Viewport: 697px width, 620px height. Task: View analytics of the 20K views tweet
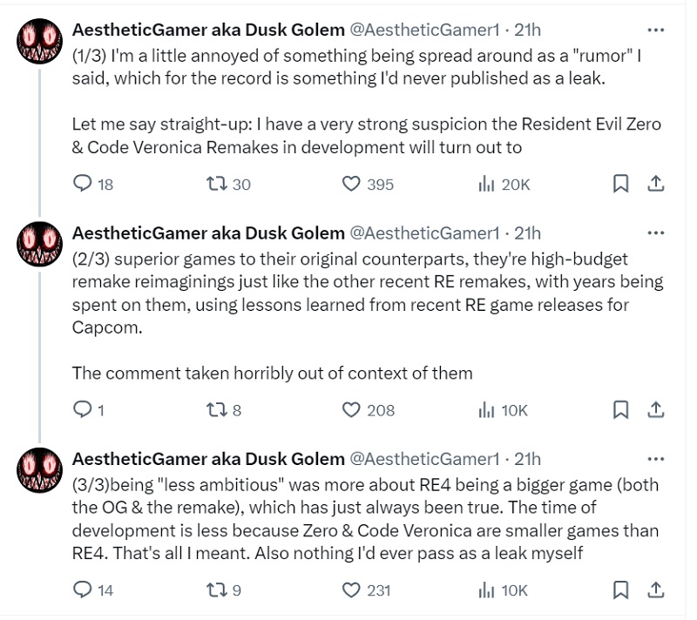click(486, 184)
